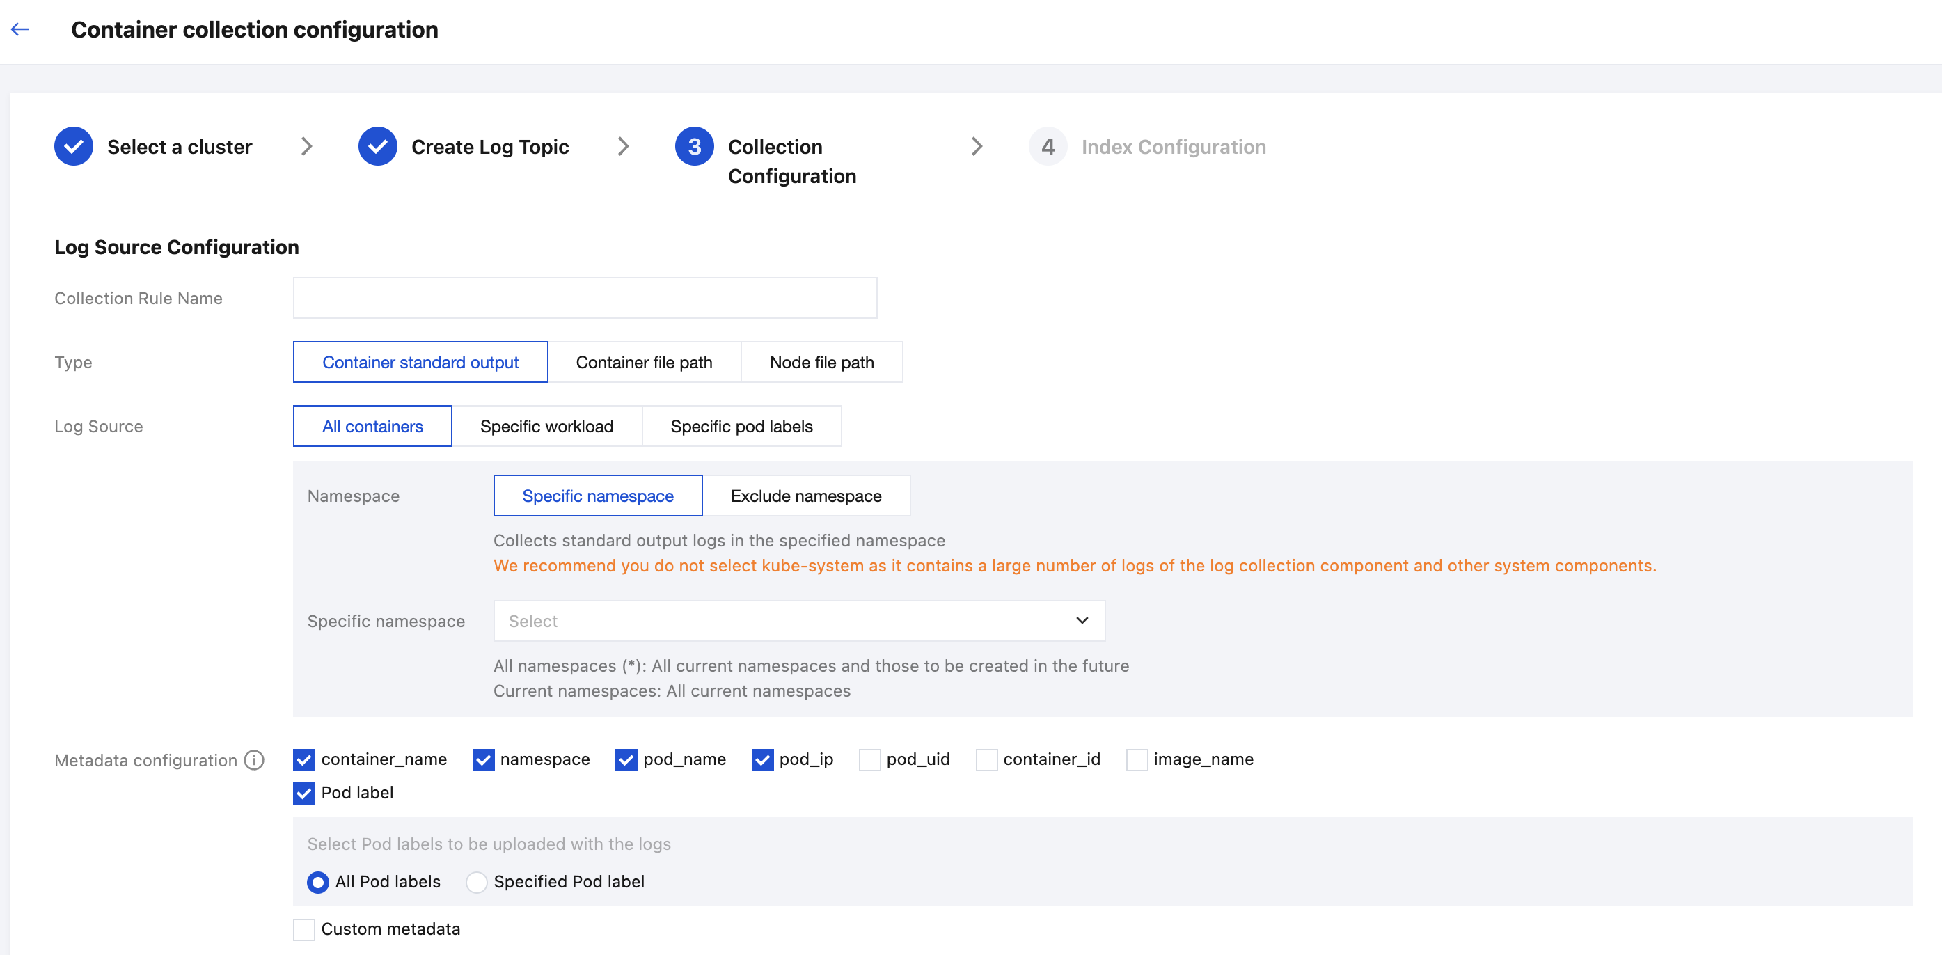This screenshot has height=955, width=1942.
Task: Click the Select a cluster step checkmark
Action: [74, 146]
